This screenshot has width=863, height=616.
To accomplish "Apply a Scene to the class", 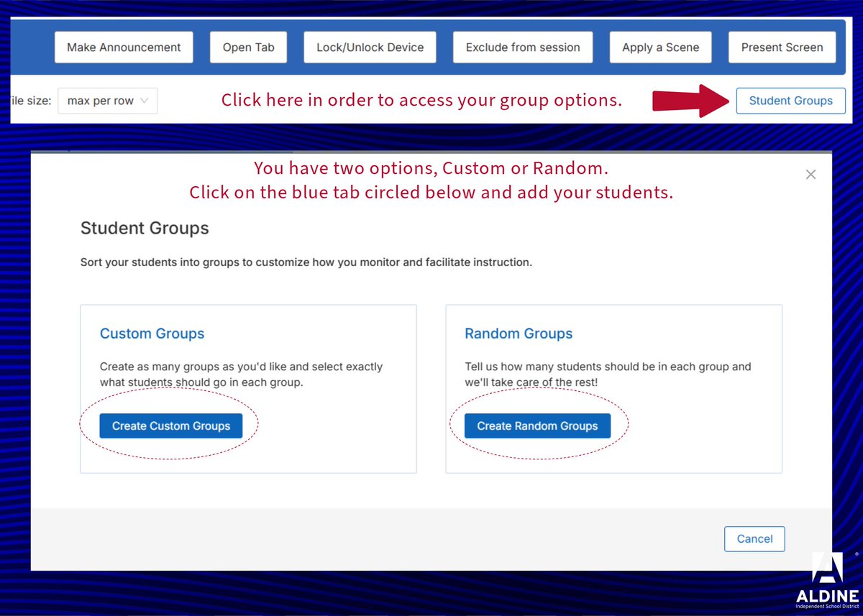I will pos(660,47).
